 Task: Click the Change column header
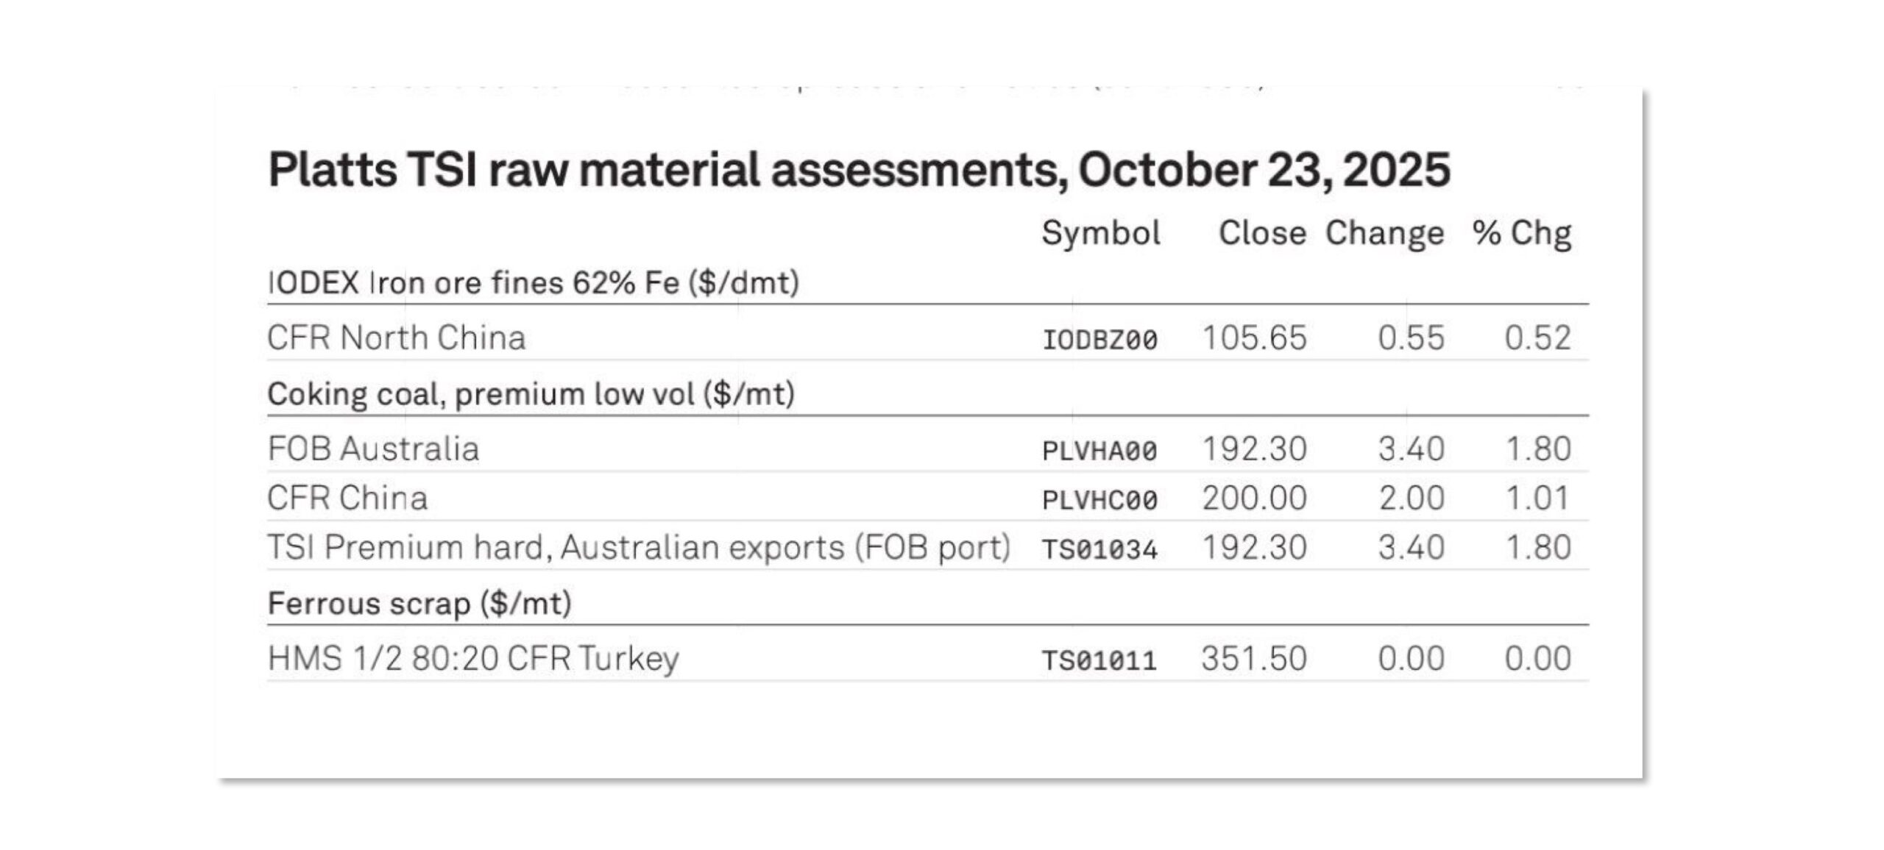click(1384, 233)
